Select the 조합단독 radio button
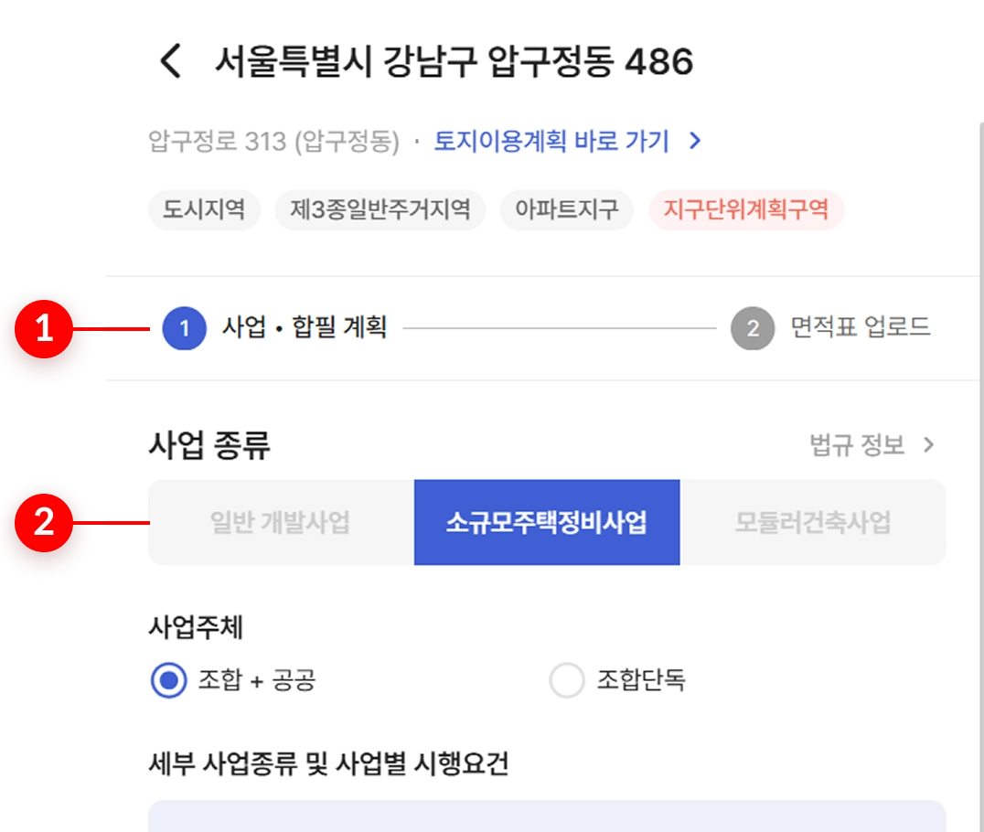Image resolution: width=984 pixels, height=832 pixels. pos(567,680)
